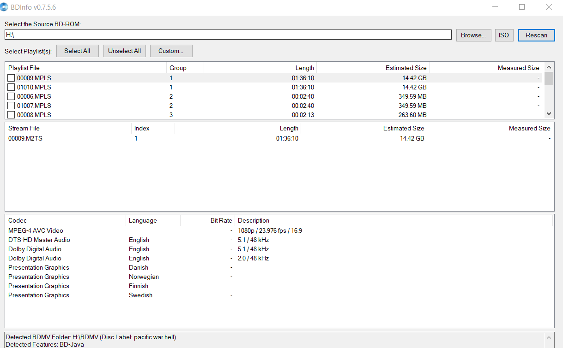Sort by Playlist File column header
Image resolution: width=563 pixels, height=348 pixels.
pos(85,68)
